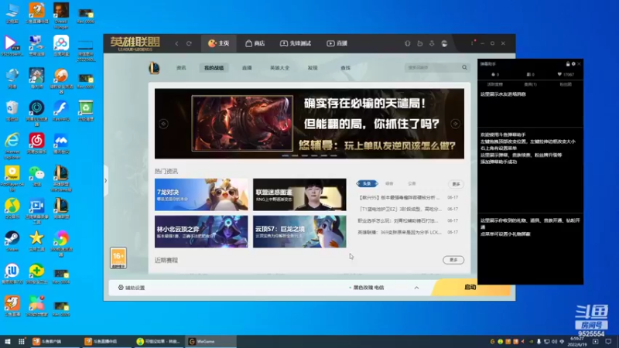Open the WeChat desktop icon
Screen dimensions: 619x348
tap(36, 176)
